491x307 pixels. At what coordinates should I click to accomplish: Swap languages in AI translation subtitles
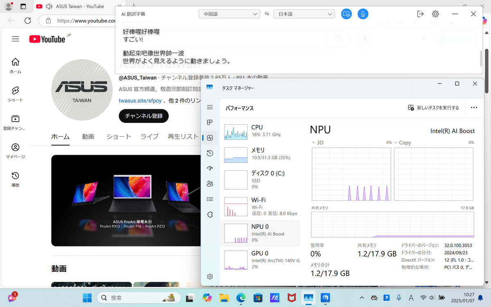(x=267, y=14)
